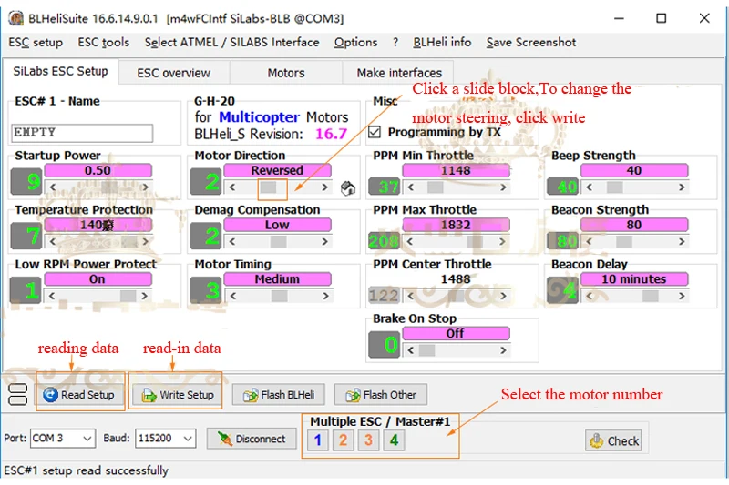Click the Flash BLHeli button
This screenshot has height=485, width=729.
(x=279, y=395)
